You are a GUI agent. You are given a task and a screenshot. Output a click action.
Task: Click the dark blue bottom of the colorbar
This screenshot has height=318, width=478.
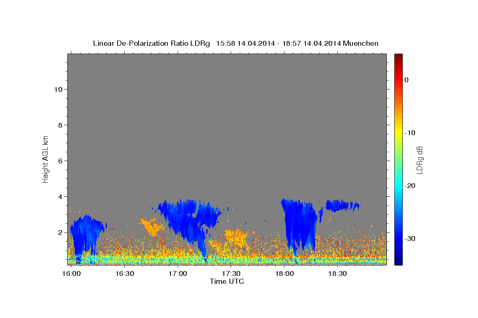[398, 262]
